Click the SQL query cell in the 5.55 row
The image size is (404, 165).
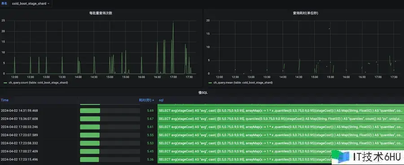[x=281, y=135]
